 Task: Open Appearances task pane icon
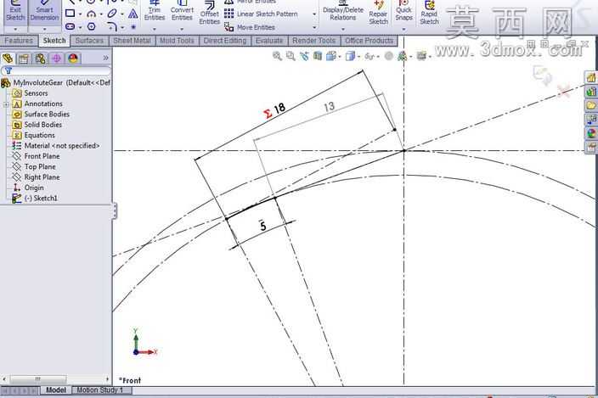click(x=591, y=133)
